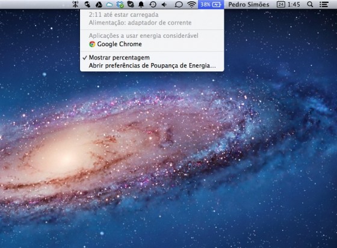337x248 pixels.
Task: Click the antenna icon in the menu bar
Action: pyautogui.click(x=75, y=4)
